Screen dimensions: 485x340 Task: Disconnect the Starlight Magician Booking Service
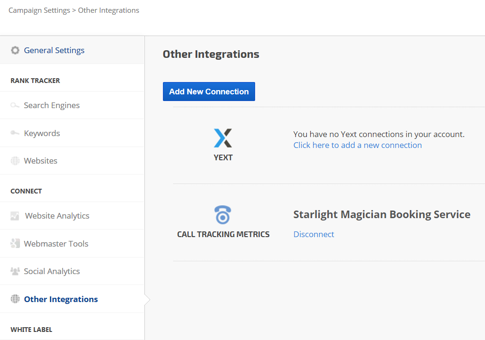(314, 234)
